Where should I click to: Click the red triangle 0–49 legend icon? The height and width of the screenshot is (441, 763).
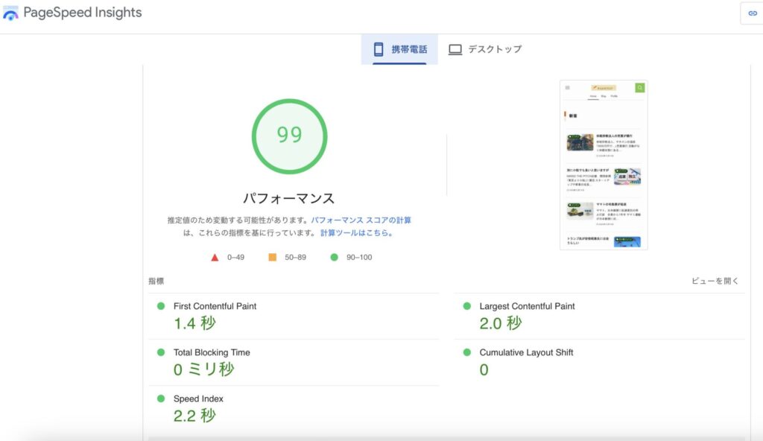point(215,257)
